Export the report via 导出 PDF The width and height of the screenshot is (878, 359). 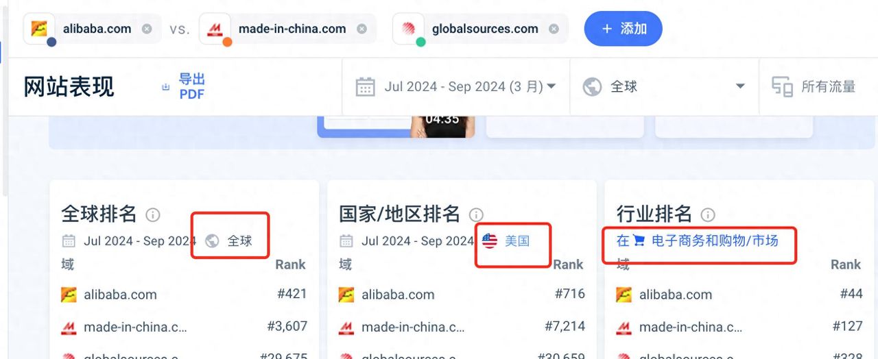tap(192, 87)
